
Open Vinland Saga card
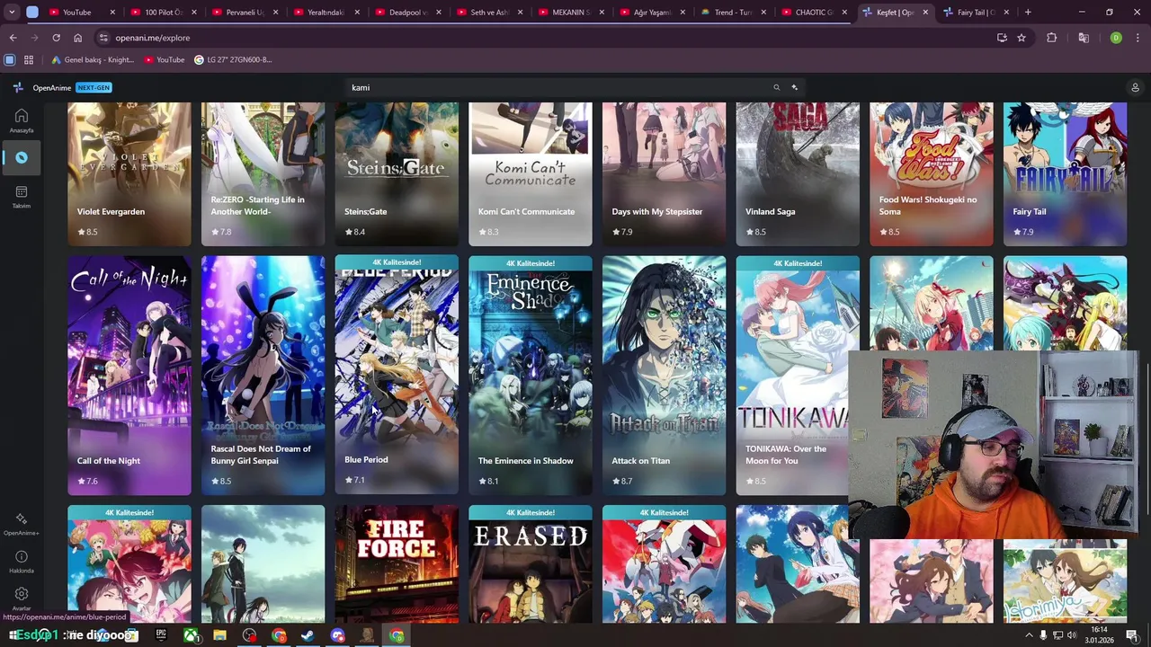click(798, 173)
